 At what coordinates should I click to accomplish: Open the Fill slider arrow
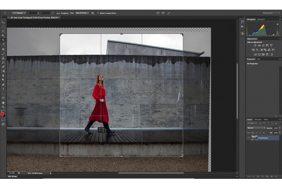pyautogui.click(x=280, y=133)
